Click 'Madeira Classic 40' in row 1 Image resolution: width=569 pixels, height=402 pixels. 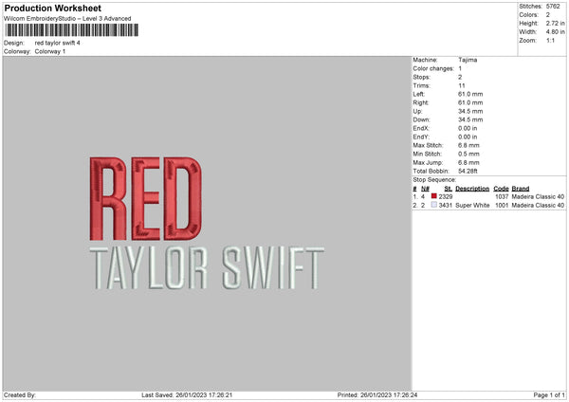point(538,196)
